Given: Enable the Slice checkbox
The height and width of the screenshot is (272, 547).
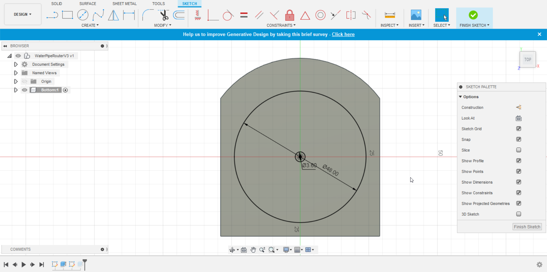Looking at the screenshot, I should pyautogui.click(x=519, y=150).
